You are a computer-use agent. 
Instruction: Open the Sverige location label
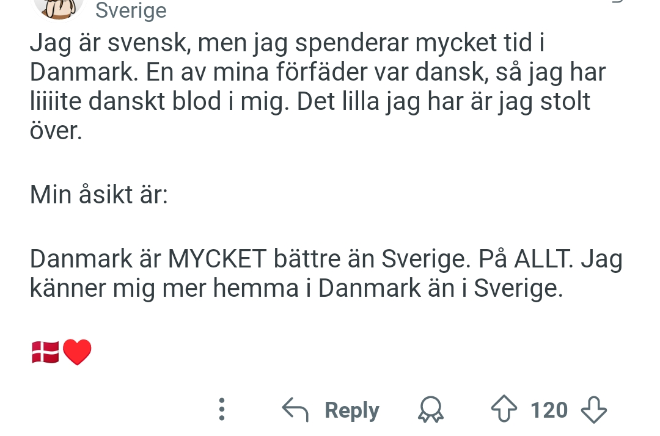point(130,10)
